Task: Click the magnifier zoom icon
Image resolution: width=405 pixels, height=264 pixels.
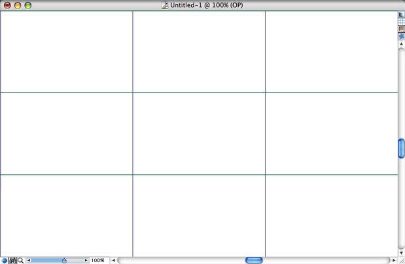Action: click(21, 260)
